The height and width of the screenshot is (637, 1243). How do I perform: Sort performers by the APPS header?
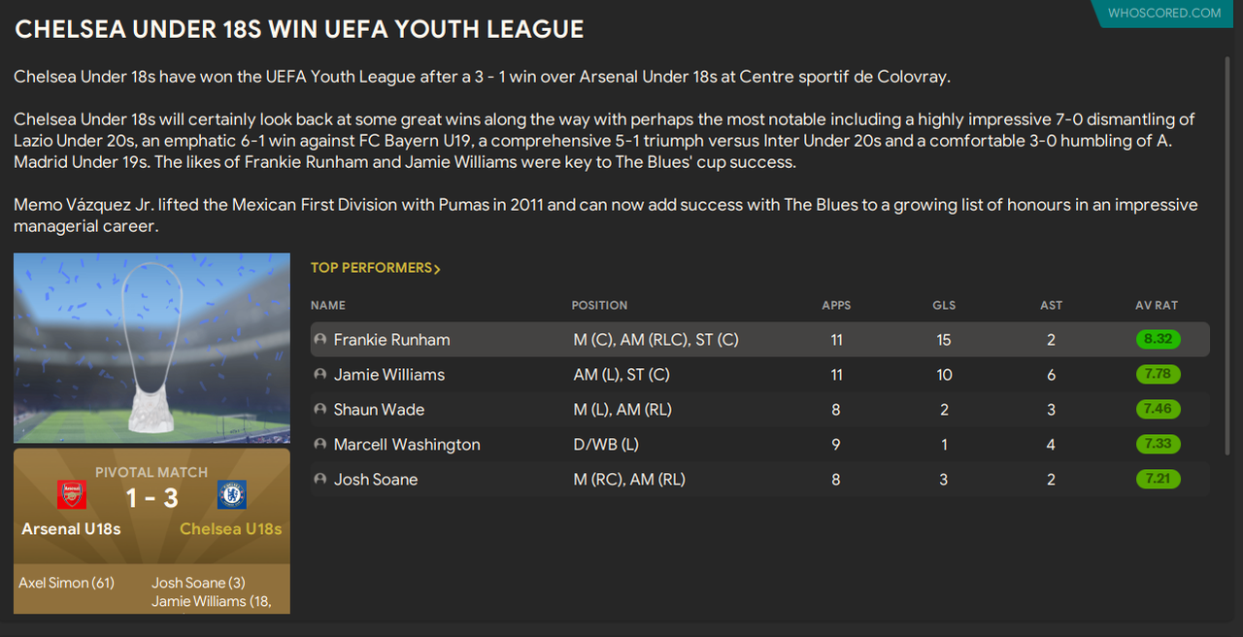836,305
